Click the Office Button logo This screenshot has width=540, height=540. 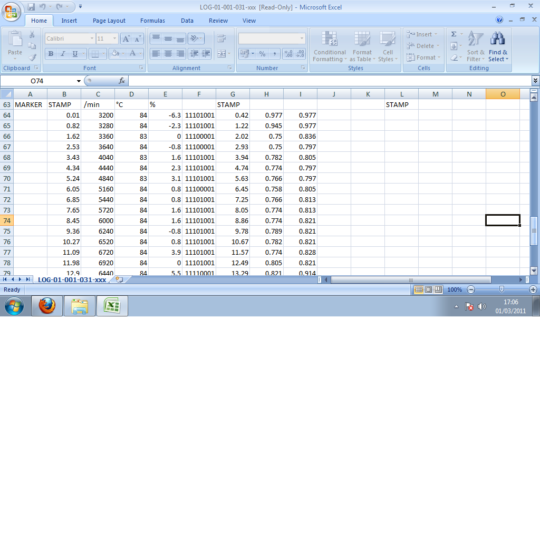pos(11,11)
